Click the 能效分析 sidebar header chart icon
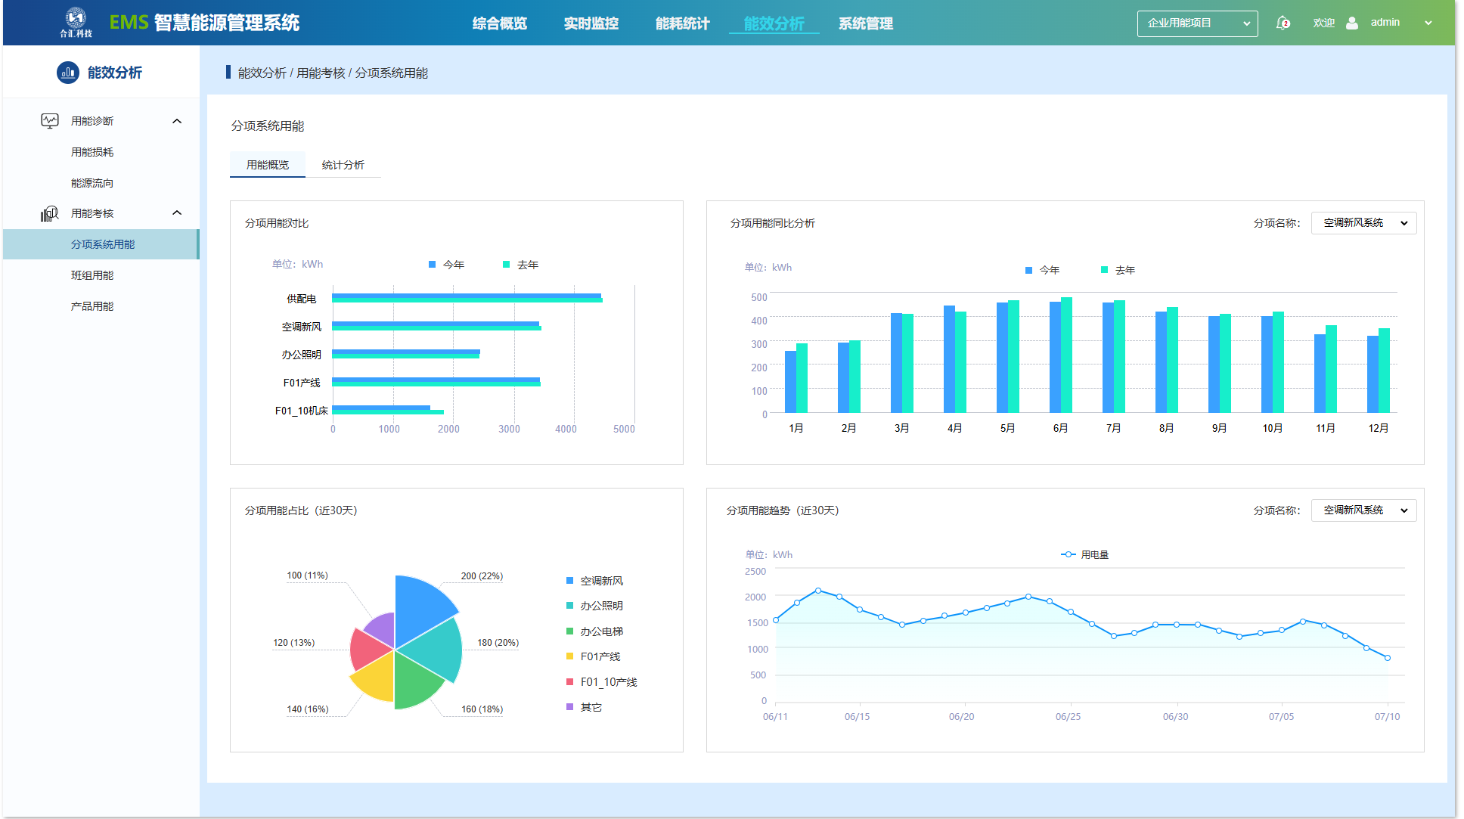Image resolution: width=1464 pixels, height=819 pixels. click(x=67, y=73)
